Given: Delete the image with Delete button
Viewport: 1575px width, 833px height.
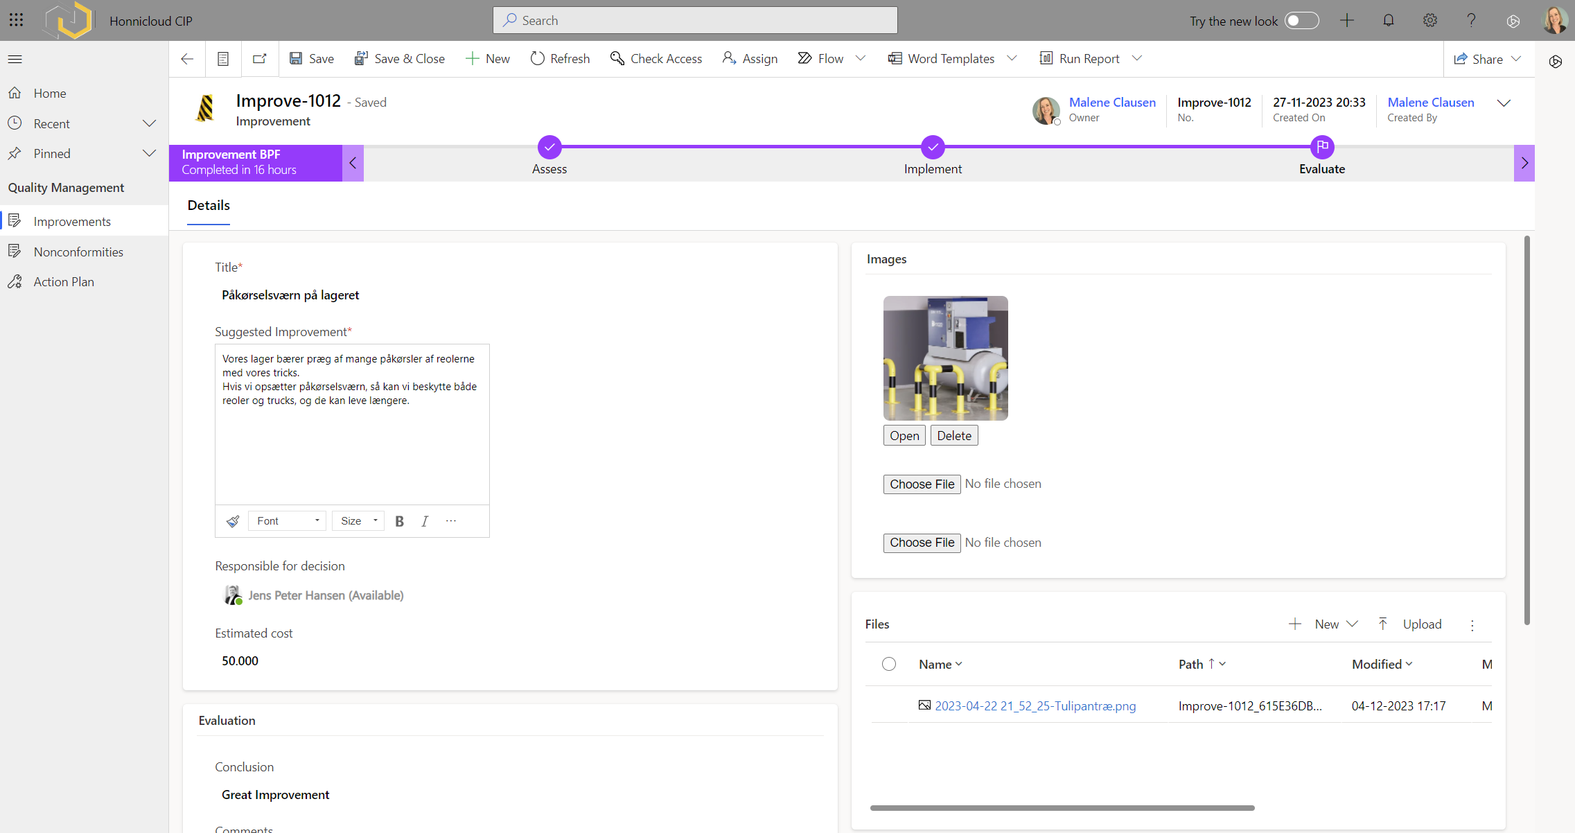Looking at the screenshot, I should pyautogui.click(x=954, y=436).
